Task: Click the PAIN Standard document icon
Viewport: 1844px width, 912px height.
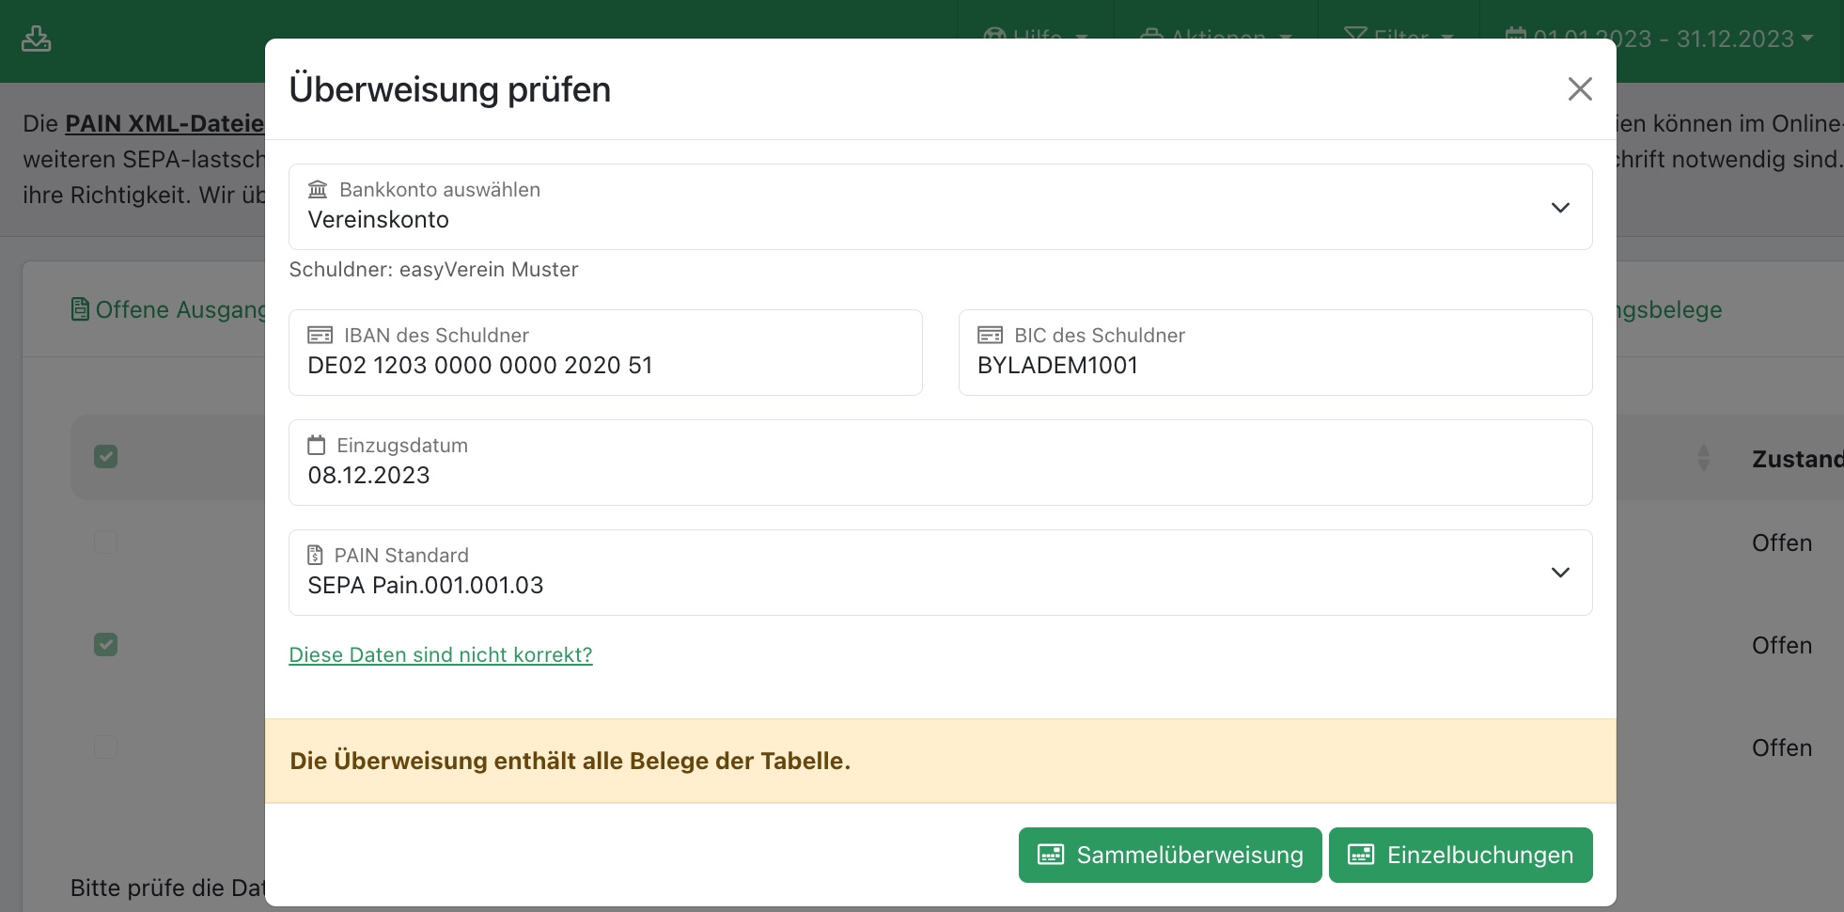Action: (x=316, y=556)
